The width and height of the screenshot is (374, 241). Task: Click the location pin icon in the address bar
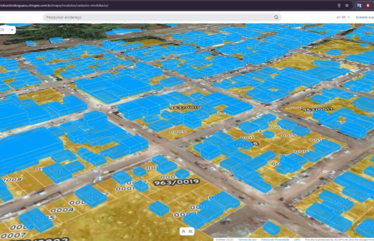click(x=339, y=5)
